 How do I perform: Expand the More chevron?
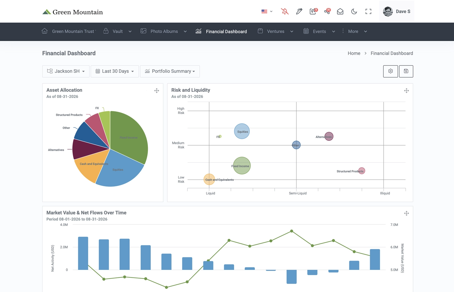pos(365,31)
